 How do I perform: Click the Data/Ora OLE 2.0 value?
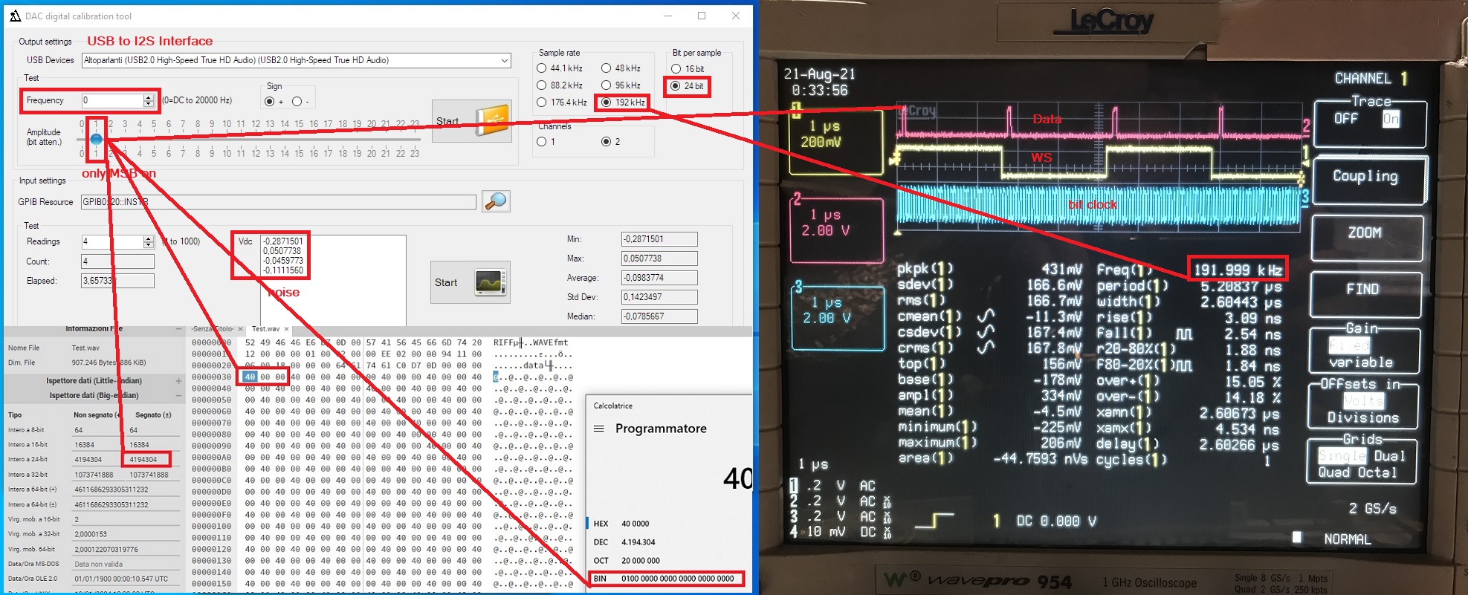coord(121,579)
